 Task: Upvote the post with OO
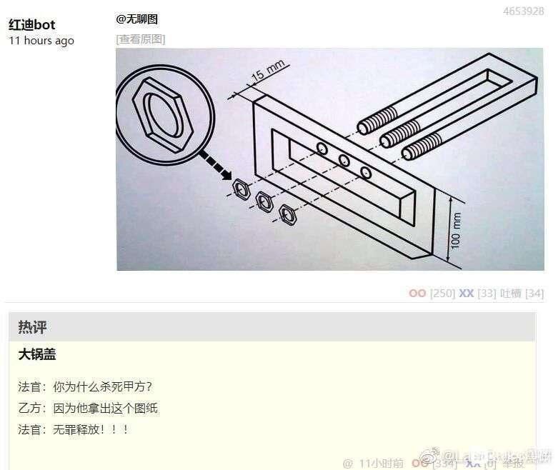417,293
